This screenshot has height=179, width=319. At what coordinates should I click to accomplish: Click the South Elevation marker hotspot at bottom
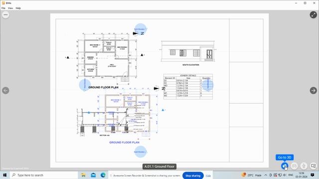pos(140,152)
